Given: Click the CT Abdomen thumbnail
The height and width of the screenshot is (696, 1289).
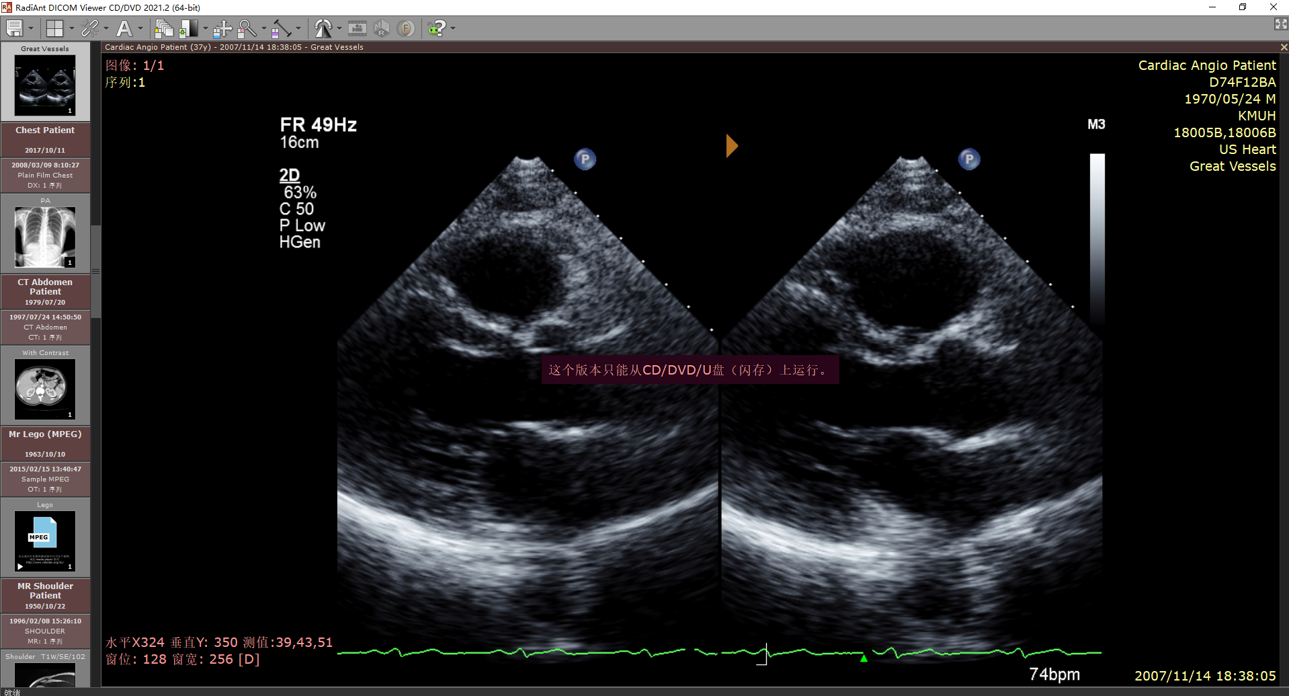Looking at the screenshot, I should click(x=44, y=388).
